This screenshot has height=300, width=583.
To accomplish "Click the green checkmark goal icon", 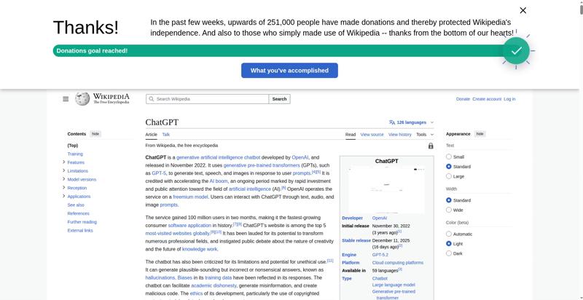I will (516, 51).
